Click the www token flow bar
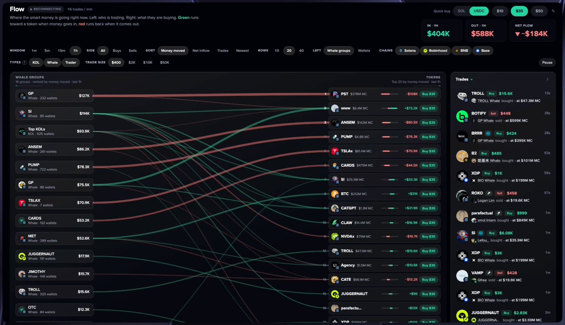 point(392,108)
